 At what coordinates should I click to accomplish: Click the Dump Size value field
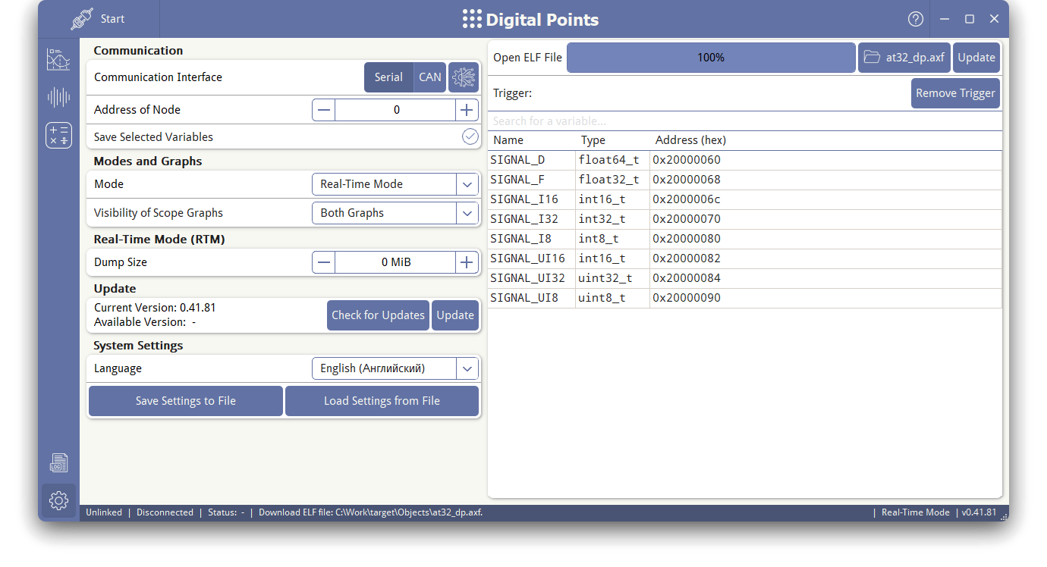click(395, 262)
